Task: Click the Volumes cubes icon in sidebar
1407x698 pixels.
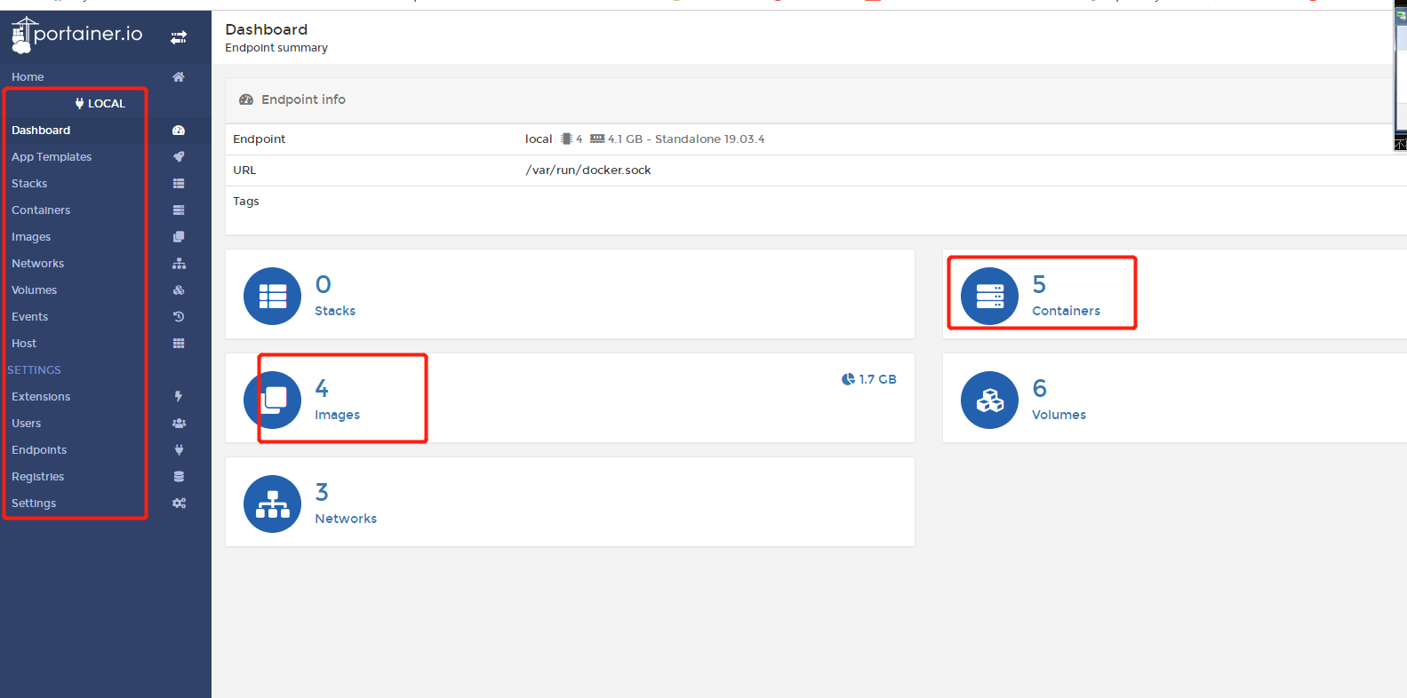Action: point(179,290)
